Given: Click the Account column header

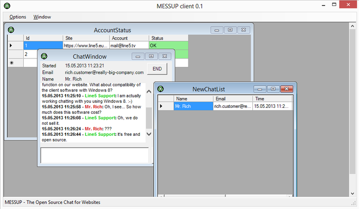Looking at the screenshot, I should pos(129,38).
